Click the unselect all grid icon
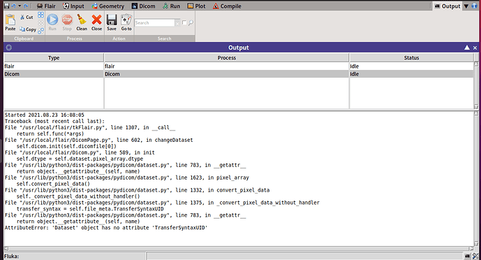The height and width of the screenshot is (260, 481). pos(40,23)
